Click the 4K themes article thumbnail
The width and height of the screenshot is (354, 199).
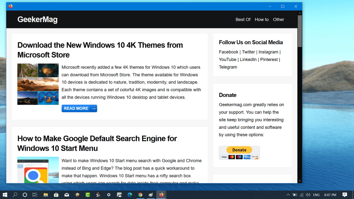[x=38, y=84]
